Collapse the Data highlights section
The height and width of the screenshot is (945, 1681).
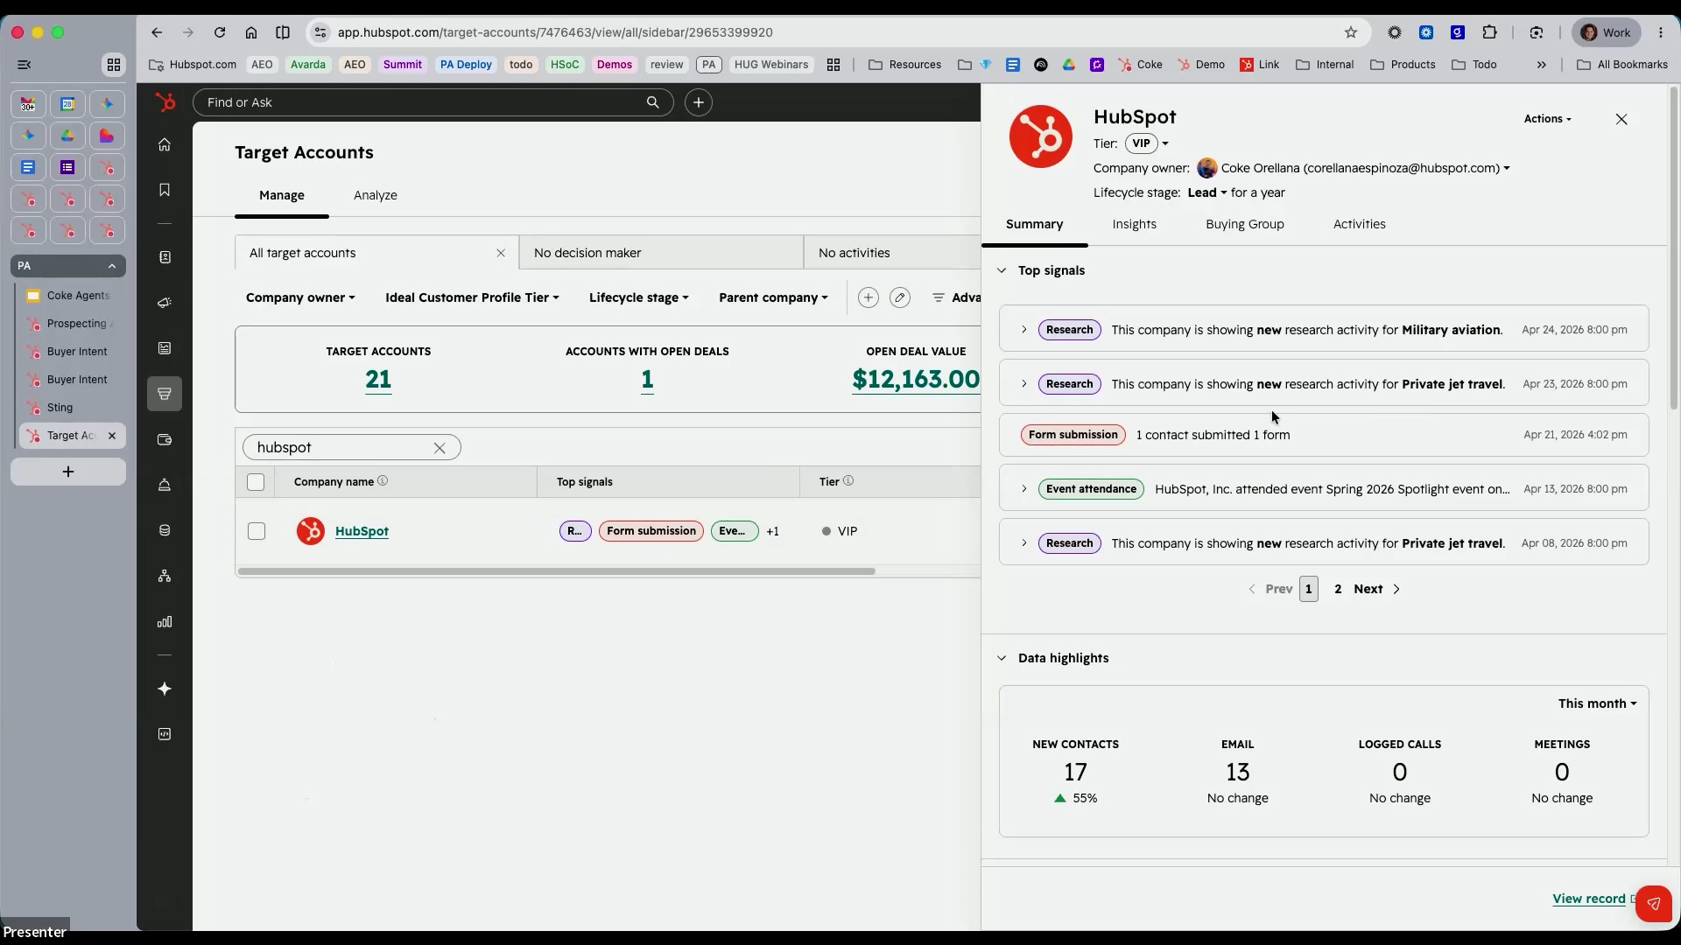click(x=1002, y=658)
